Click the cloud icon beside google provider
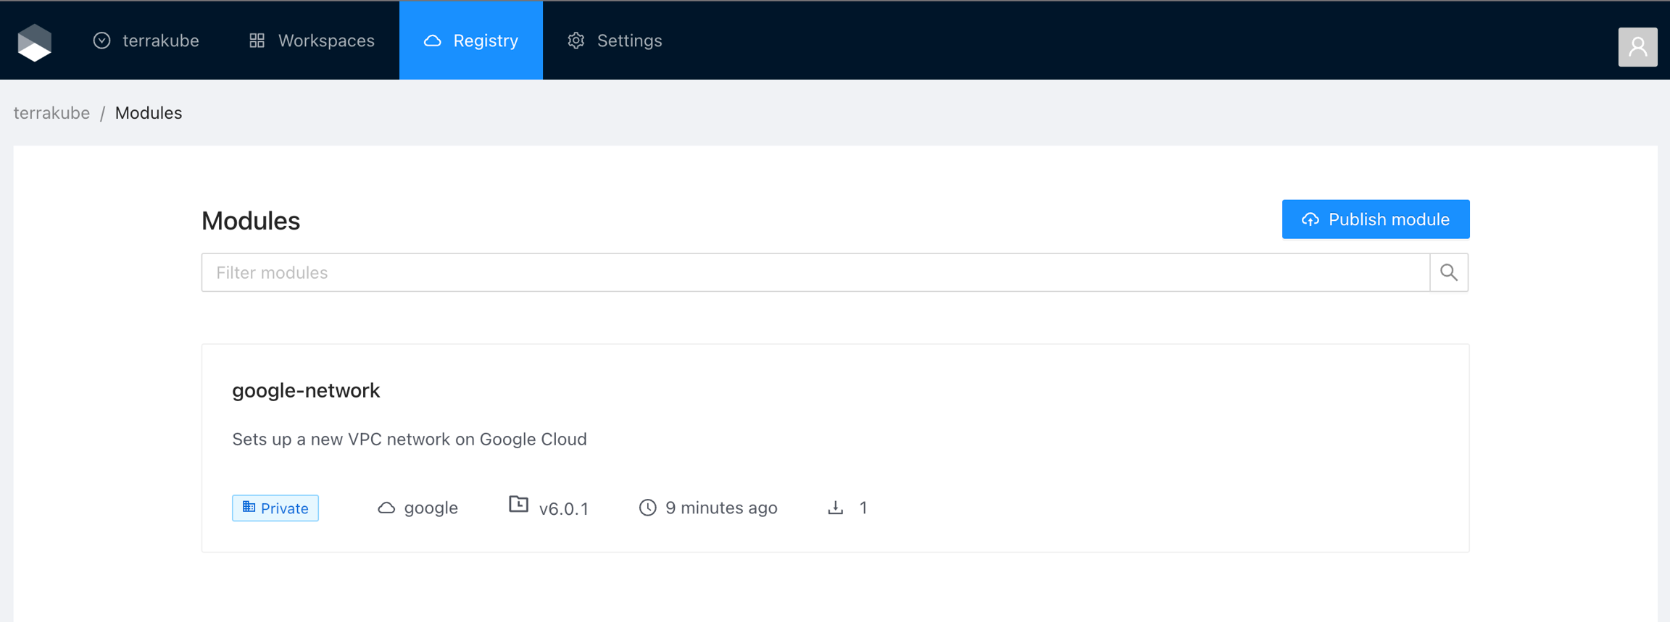Viewport: 1670px width, 622px height. coord(386,508)
